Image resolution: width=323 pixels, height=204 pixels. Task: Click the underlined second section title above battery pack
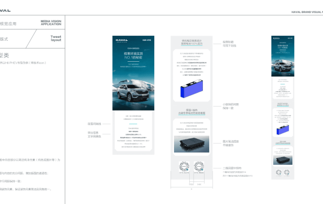pos(192,112)
